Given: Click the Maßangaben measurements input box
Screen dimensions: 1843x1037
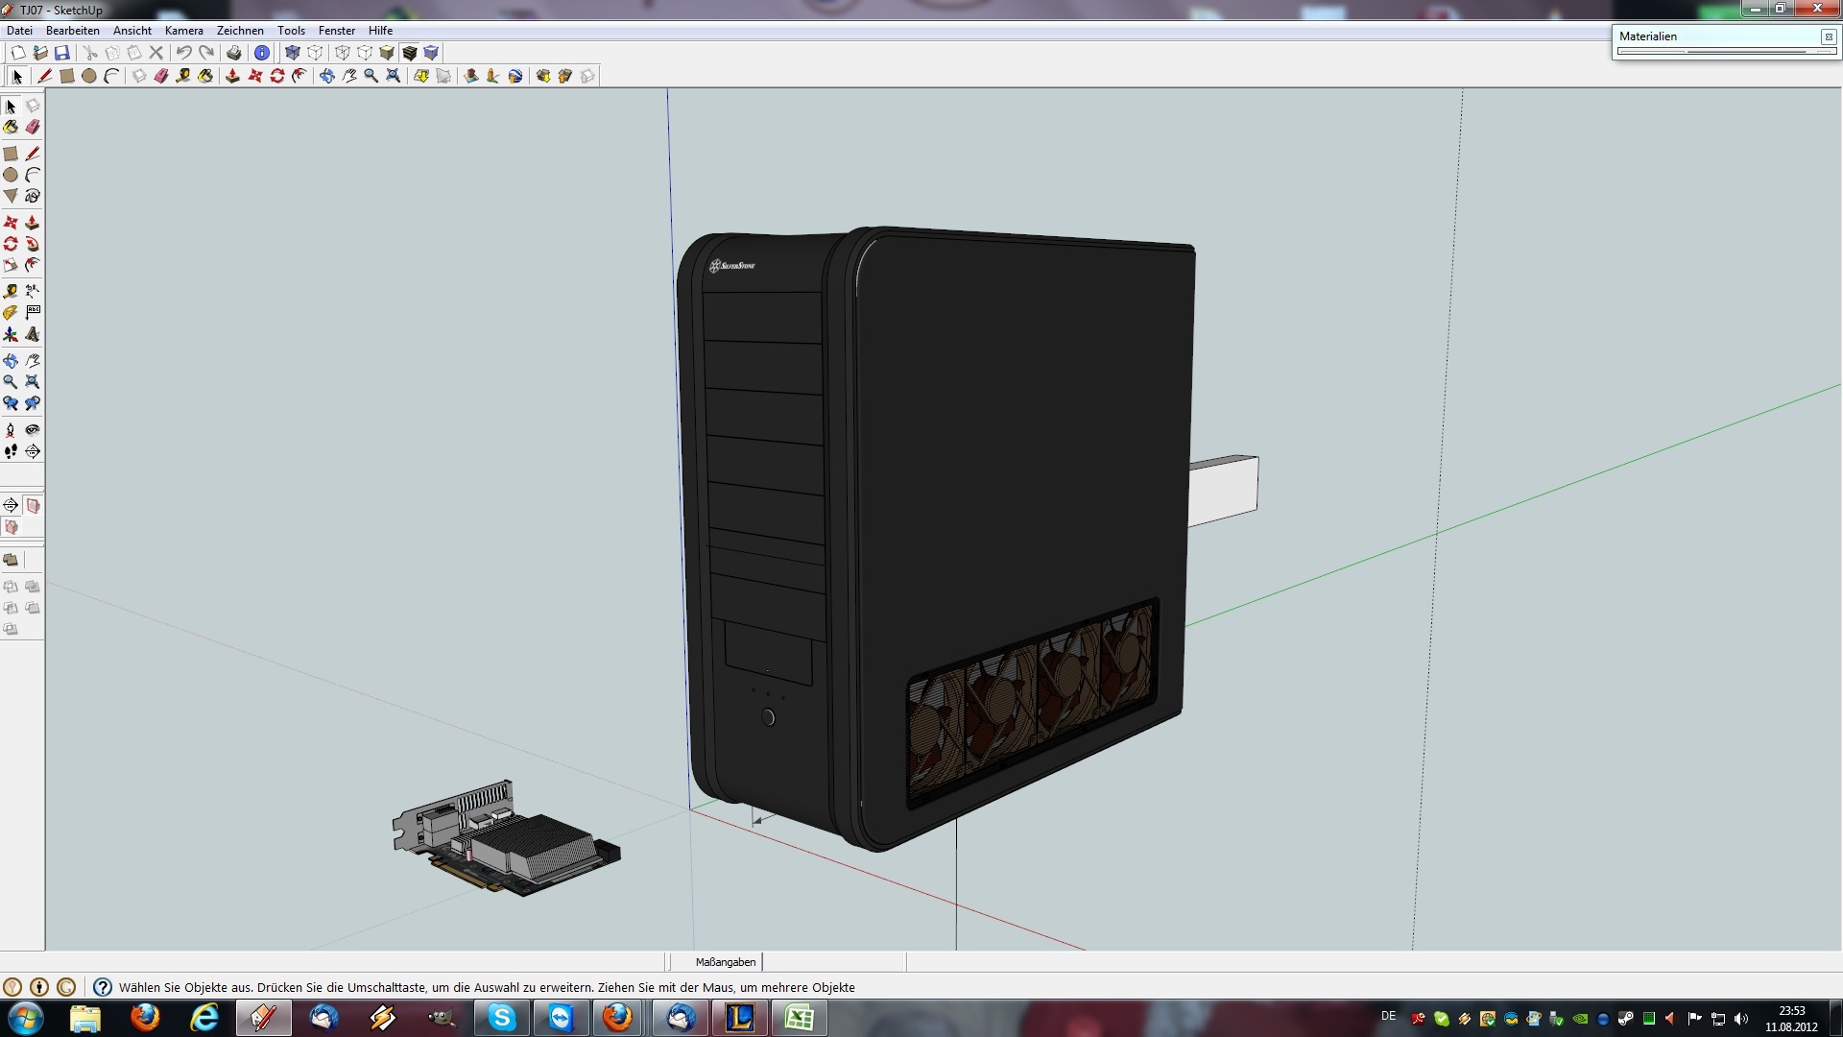Looking at the screenshot, I should (x=833, y=962).
